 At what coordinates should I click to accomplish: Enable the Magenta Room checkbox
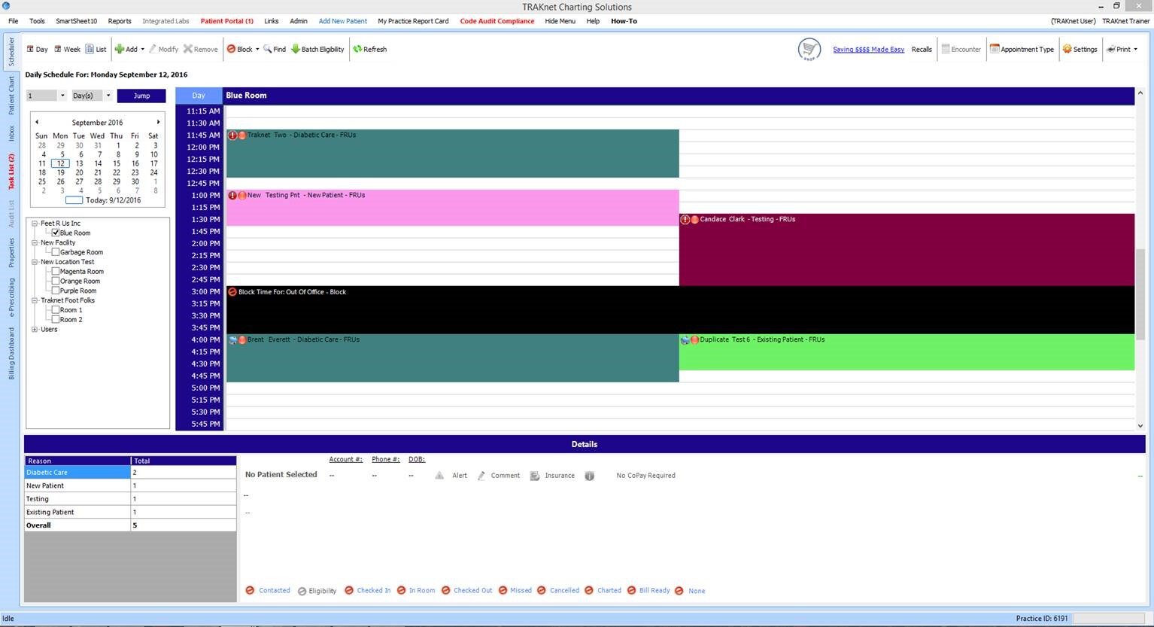tap(56, 272)
